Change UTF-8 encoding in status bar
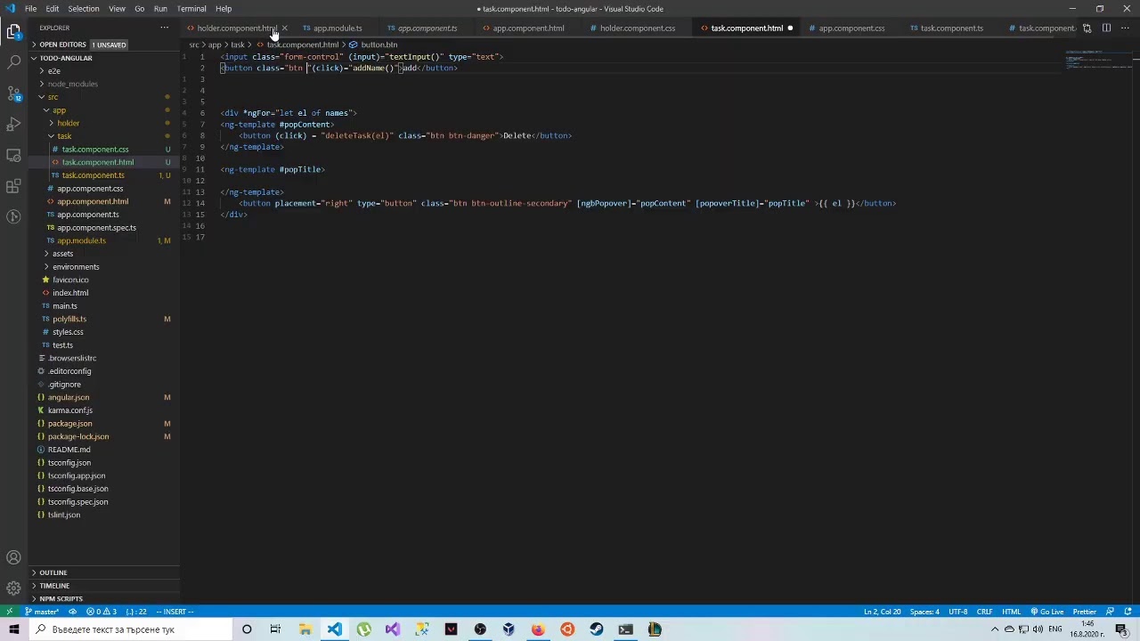Screen dimensions: 1140x641 point(957,612)
